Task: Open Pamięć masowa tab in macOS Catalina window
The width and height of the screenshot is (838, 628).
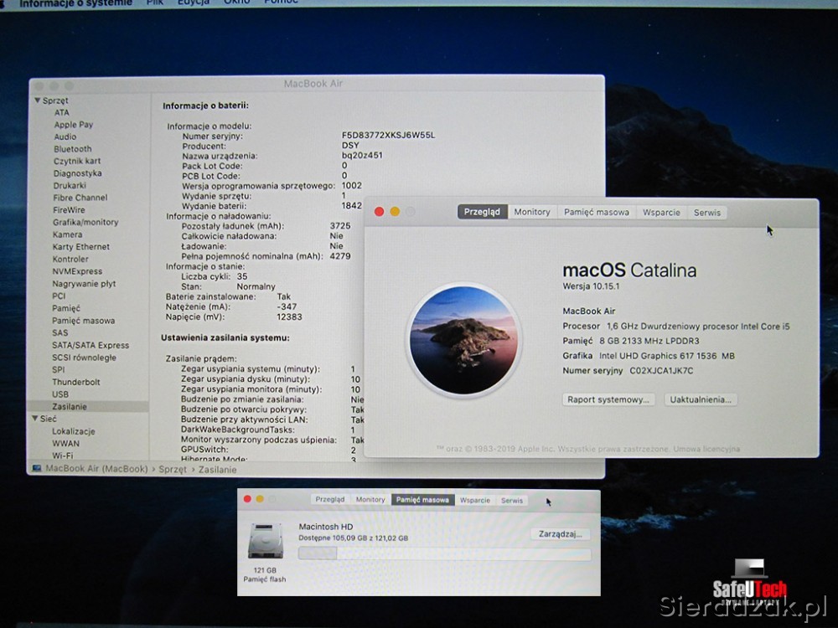Action: (x=597, y=212)
